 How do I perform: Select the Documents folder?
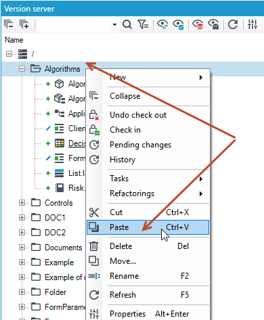click(63, 248)
